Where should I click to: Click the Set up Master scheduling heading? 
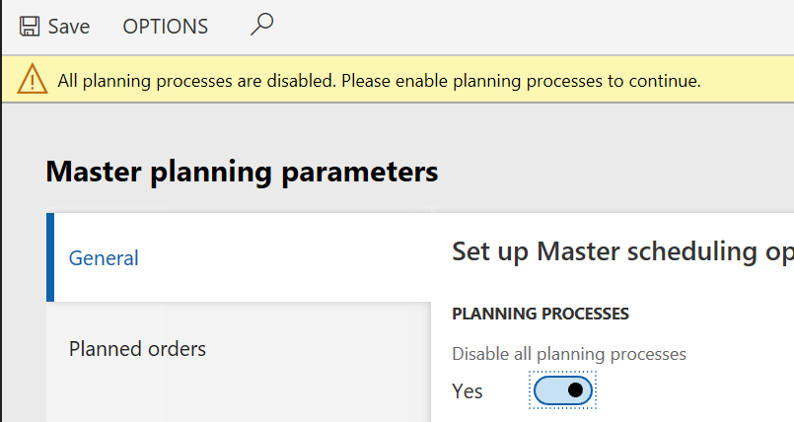[621, 251]
